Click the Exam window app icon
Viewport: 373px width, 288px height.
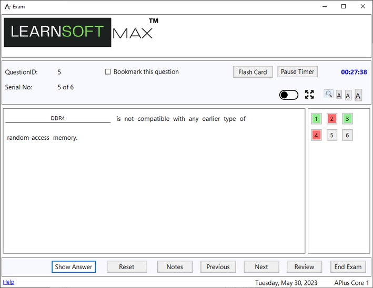pos(7,6)
